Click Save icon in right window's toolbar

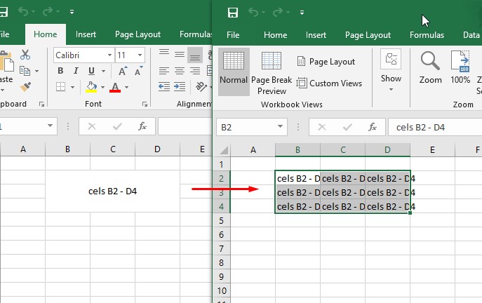click(233, 13)
